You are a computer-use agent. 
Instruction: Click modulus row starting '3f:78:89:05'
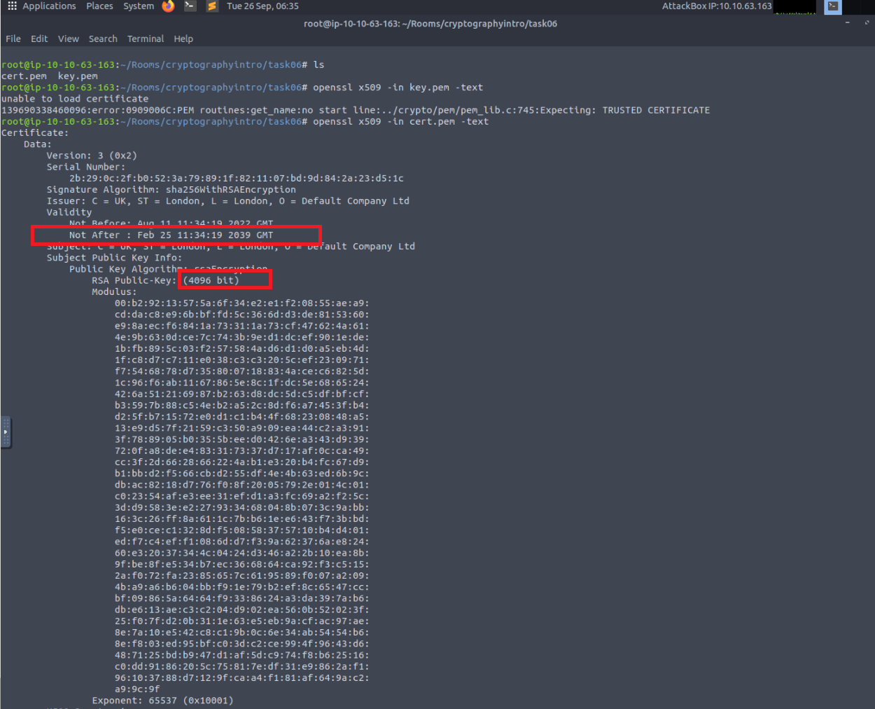coord(242,439)
